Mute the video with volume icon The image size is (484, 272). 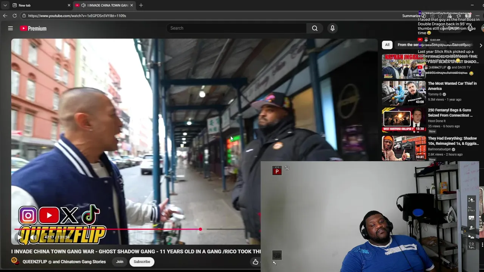[x=33, y=237]
